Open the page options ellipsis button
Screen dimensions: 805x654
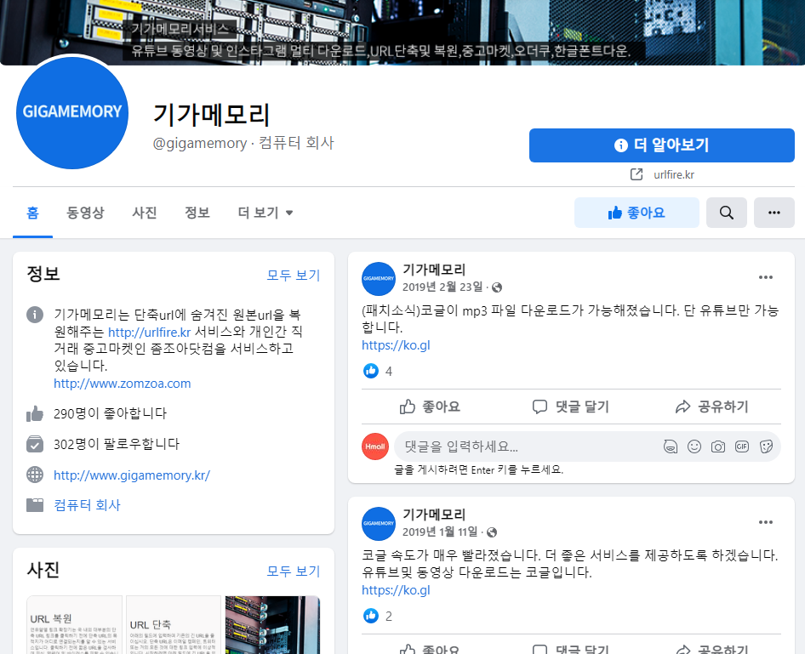coord(774,213)
